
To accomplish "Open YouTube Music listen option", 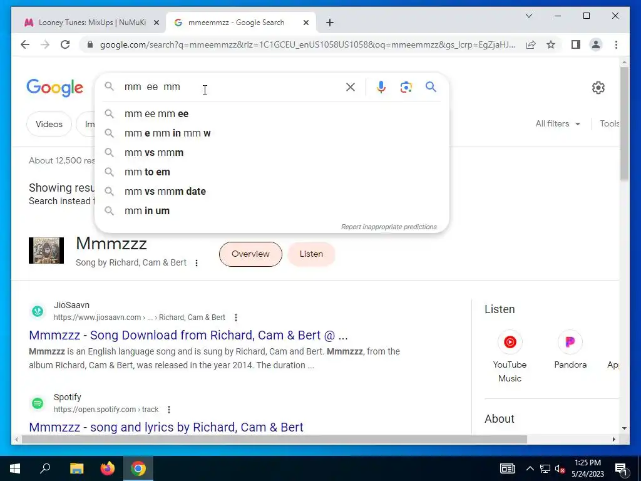I will (510, 356).
